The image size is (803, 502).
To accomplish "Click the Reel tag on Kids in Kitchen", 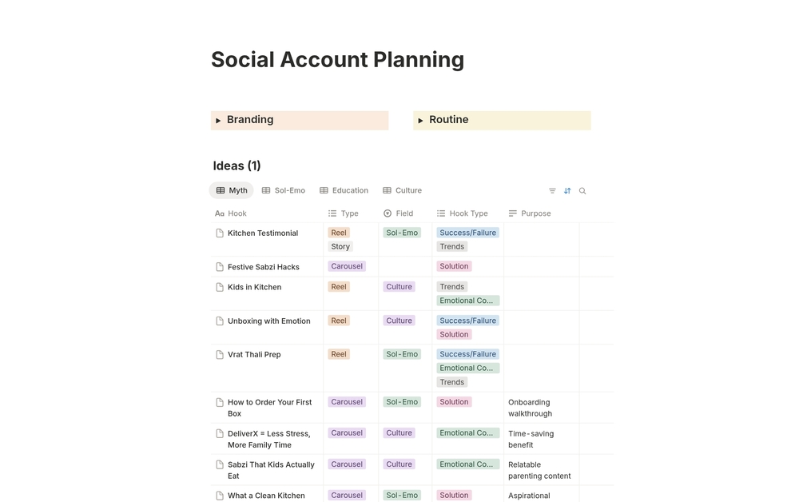I will (x=339, y=287).
